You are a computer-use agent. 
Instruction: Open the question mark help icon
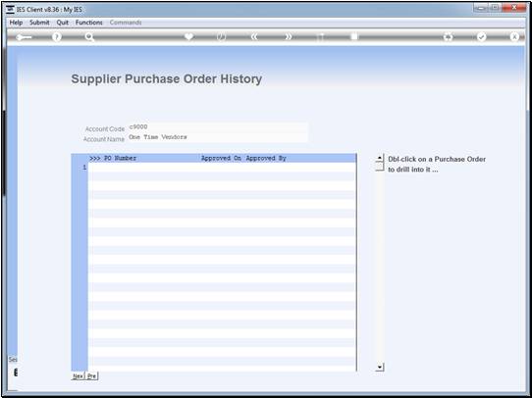[x=57, y=37]
